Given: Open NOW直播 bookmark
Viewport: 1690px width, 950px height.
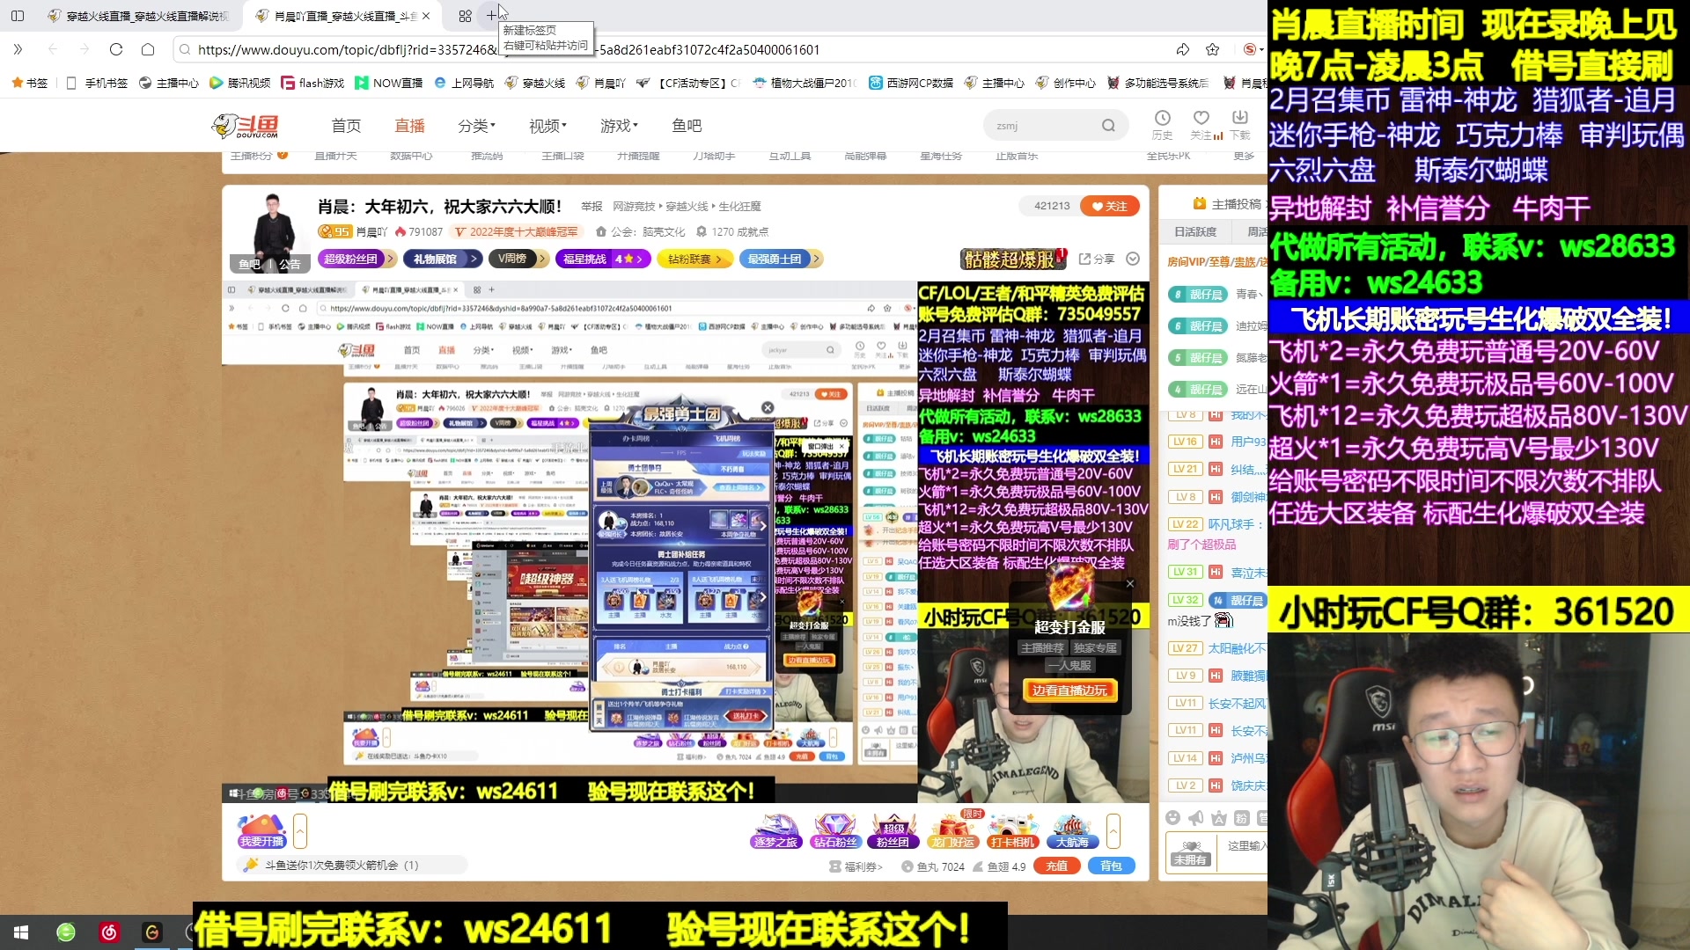Looking at the screenshot, I should 388,83.
